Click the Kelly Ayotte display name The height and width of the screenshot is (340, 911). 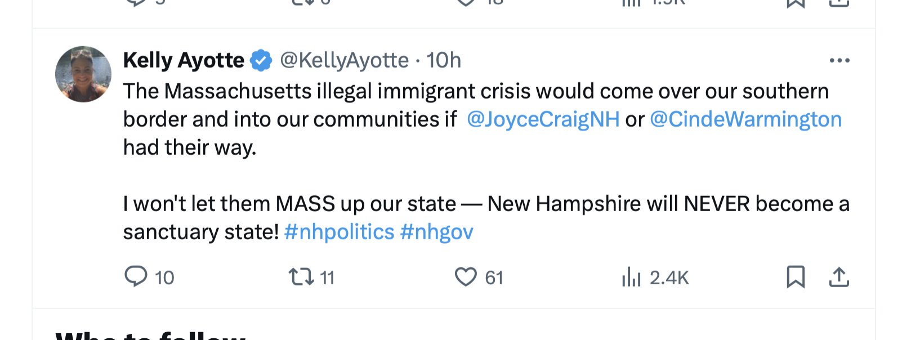click(184, 60)
